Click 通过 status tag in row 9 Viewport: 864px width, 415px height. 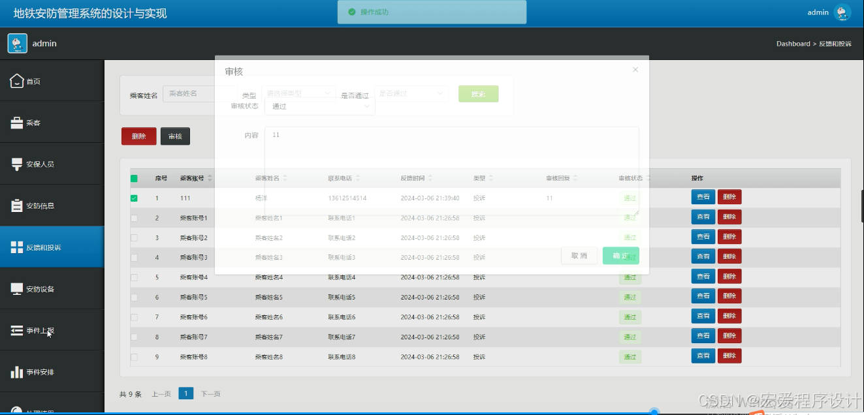pyautogui.click(x=630, y=357)
